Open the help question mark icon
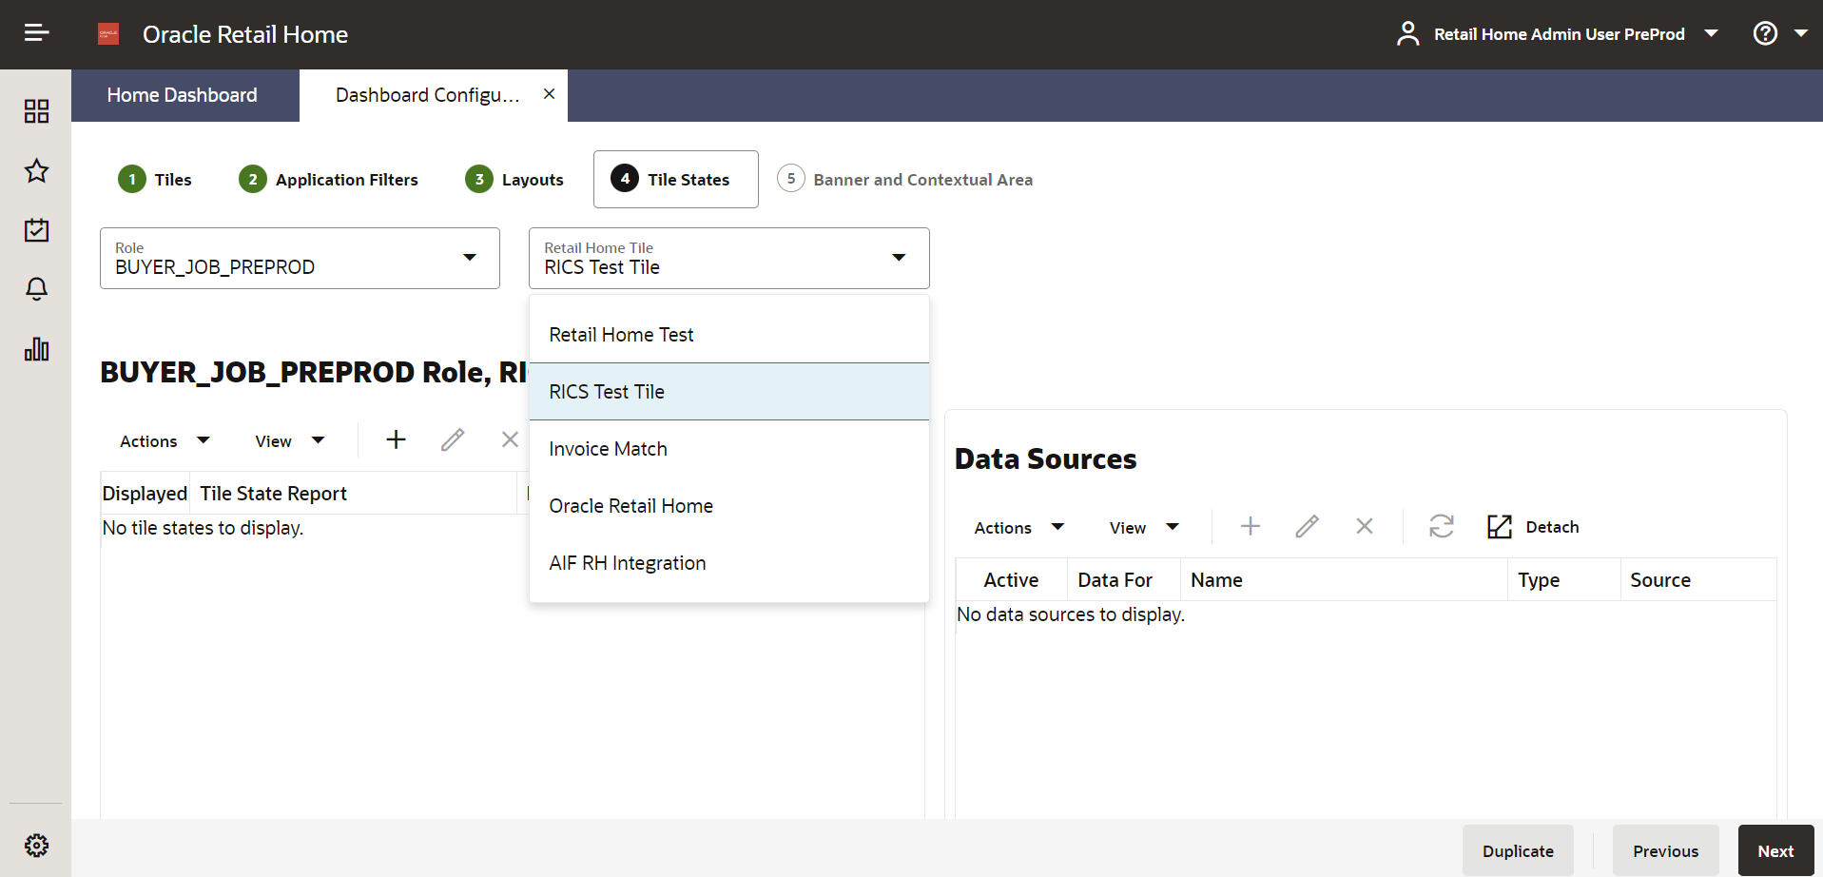 pos(1765,33)
